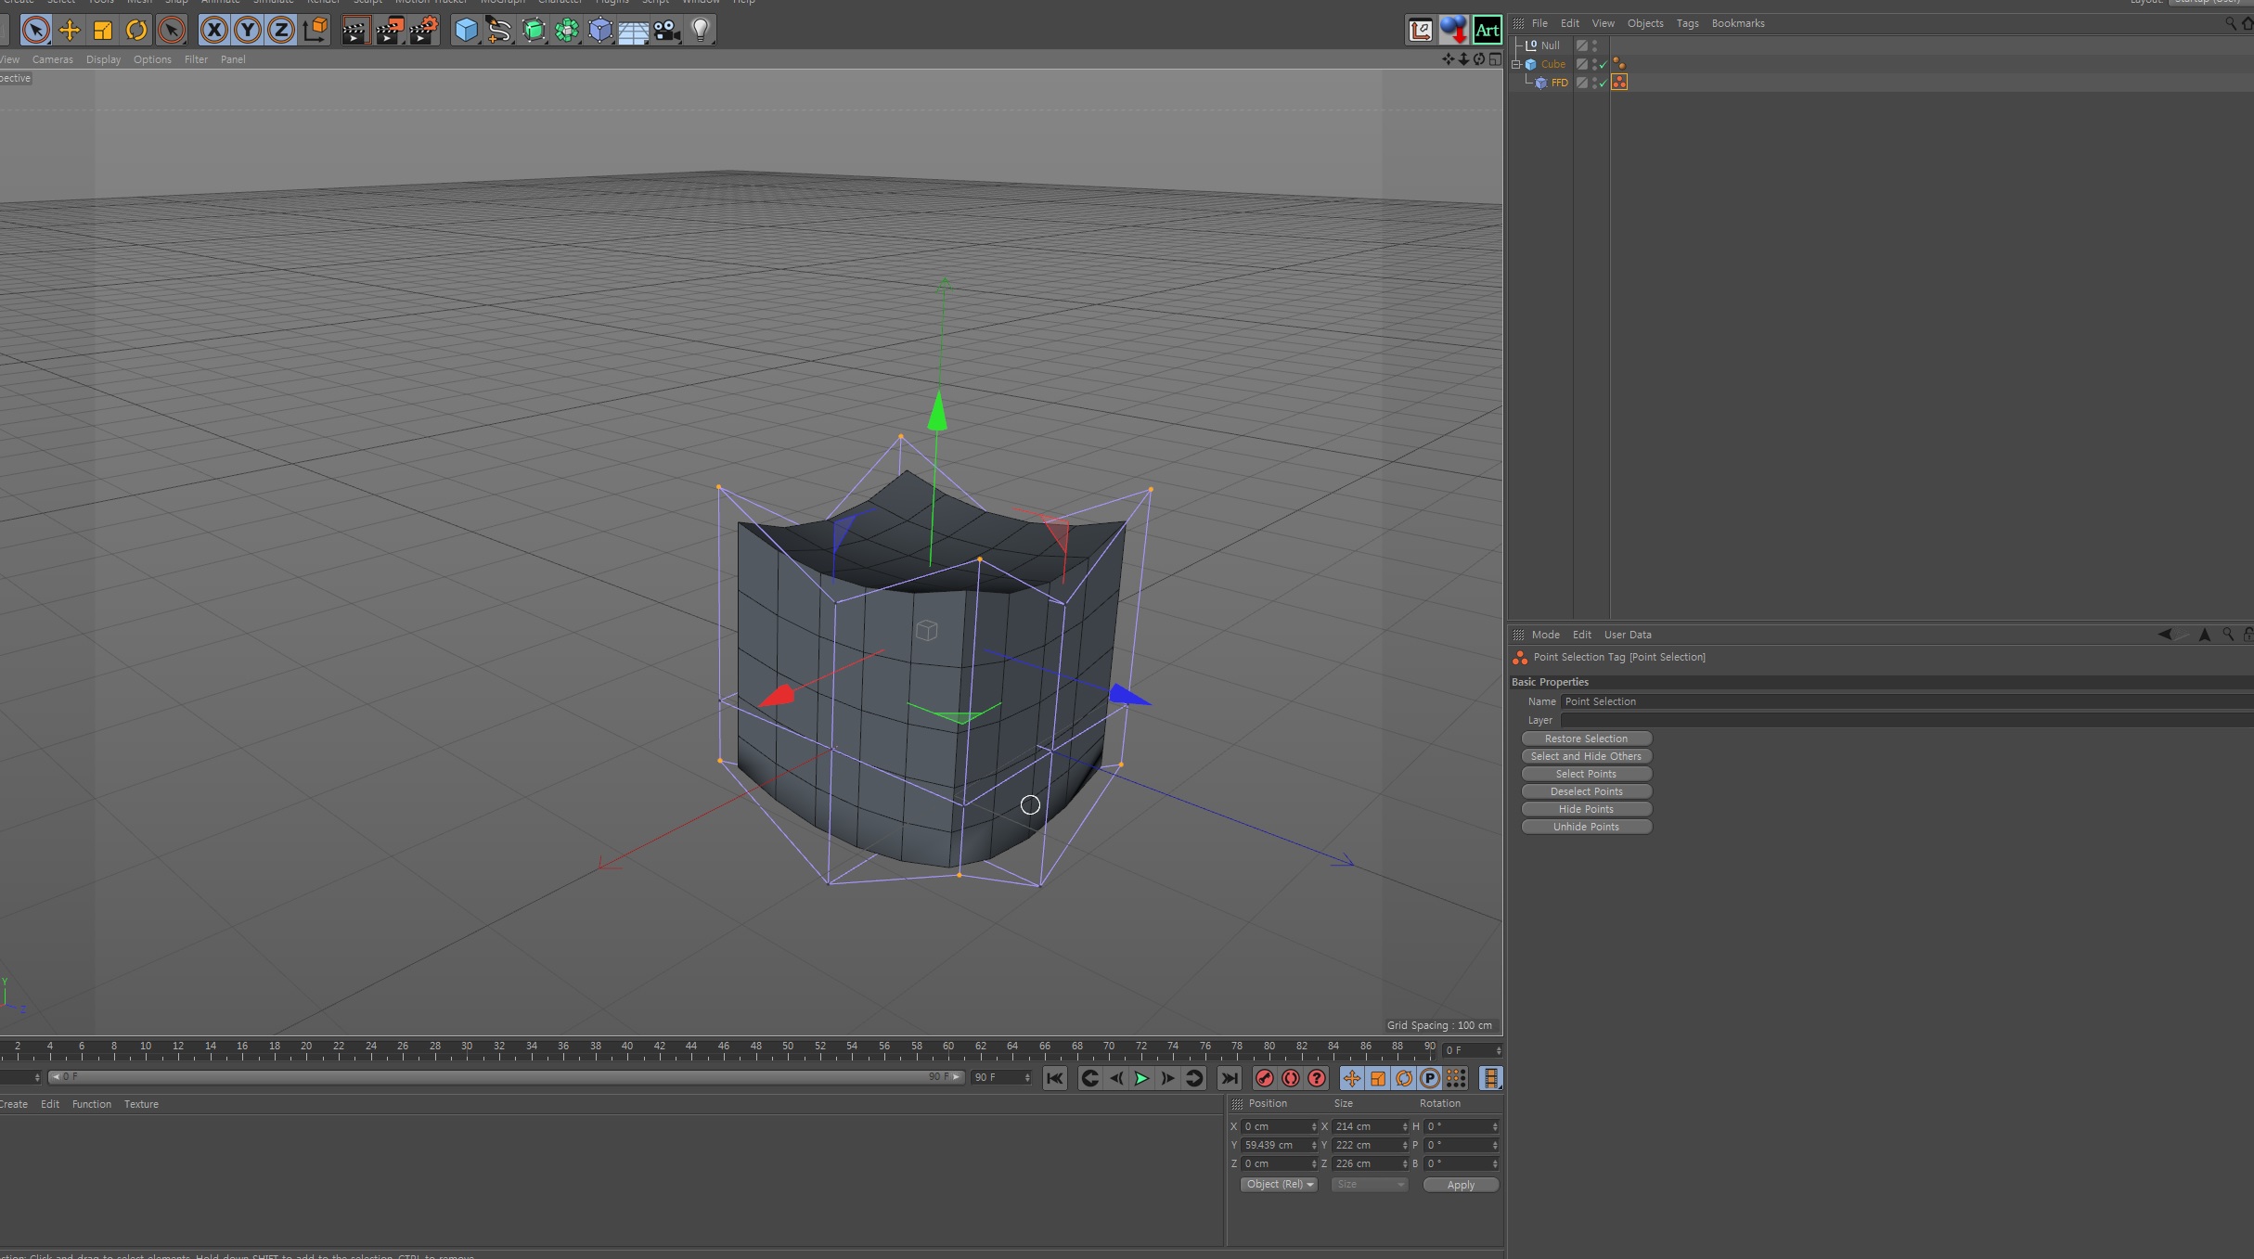Open the Object Manager Tags menu
The image size is (2254, 1259).
click(x=1687, y=23)
